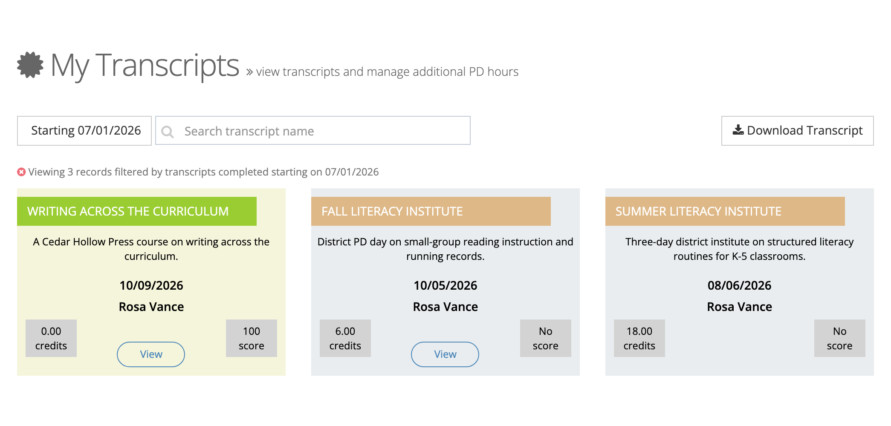Download the transcript file

797,131
